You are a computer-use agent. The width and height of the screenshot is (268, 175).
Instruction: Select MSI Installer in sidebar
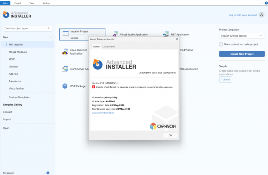click(x=28, y=44)
